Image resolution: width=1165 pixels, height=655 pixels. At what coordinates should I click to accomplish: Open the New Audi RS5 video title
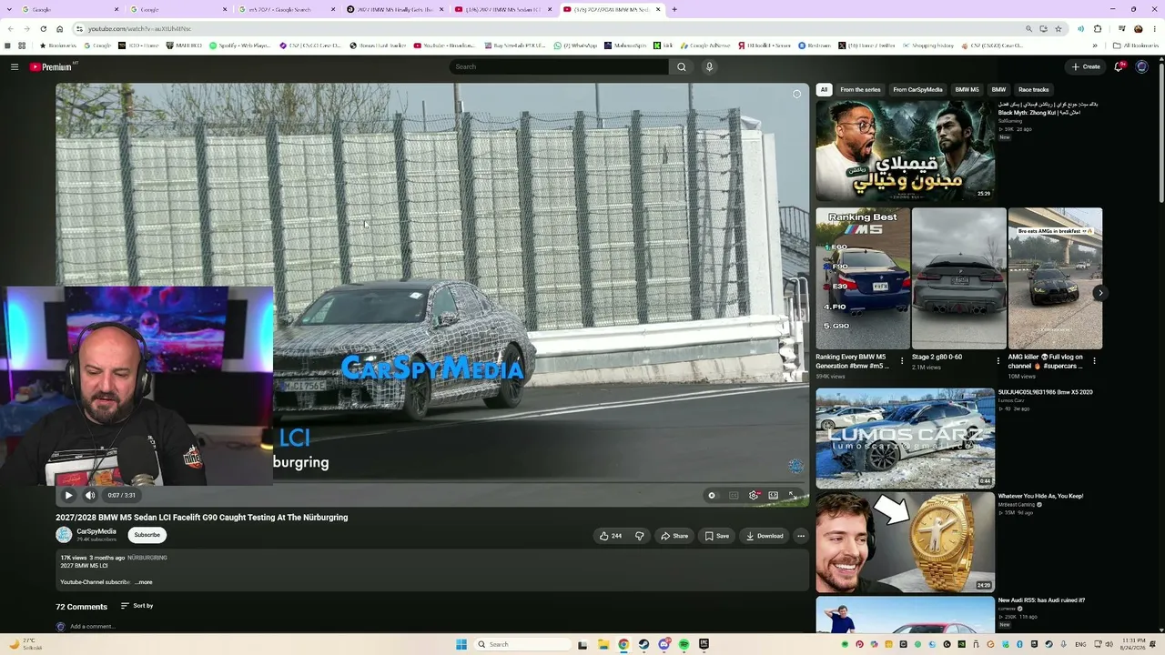1041,600
